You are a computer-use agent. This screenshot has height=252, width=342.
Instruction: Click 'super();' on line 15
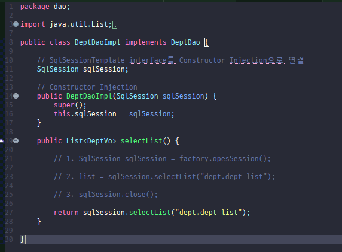pos(70,105)
